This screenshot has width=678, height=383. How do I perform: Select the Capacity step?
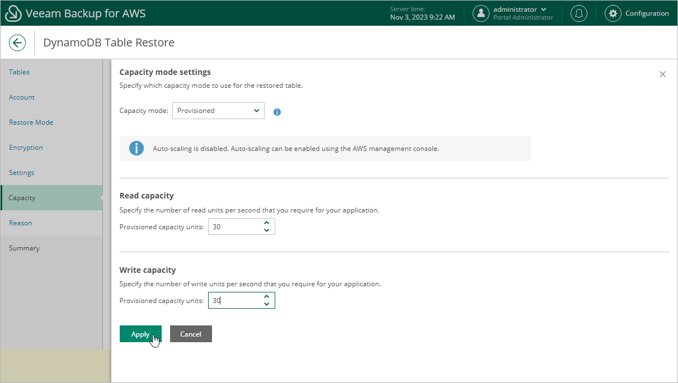pyautogui.click(x=51, y=198)
